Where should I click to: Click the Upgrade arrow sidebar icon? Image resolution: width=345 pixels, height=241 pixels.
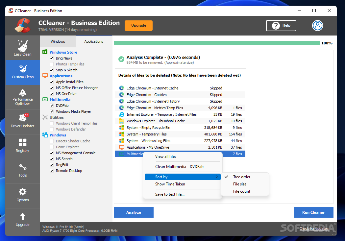23,216
